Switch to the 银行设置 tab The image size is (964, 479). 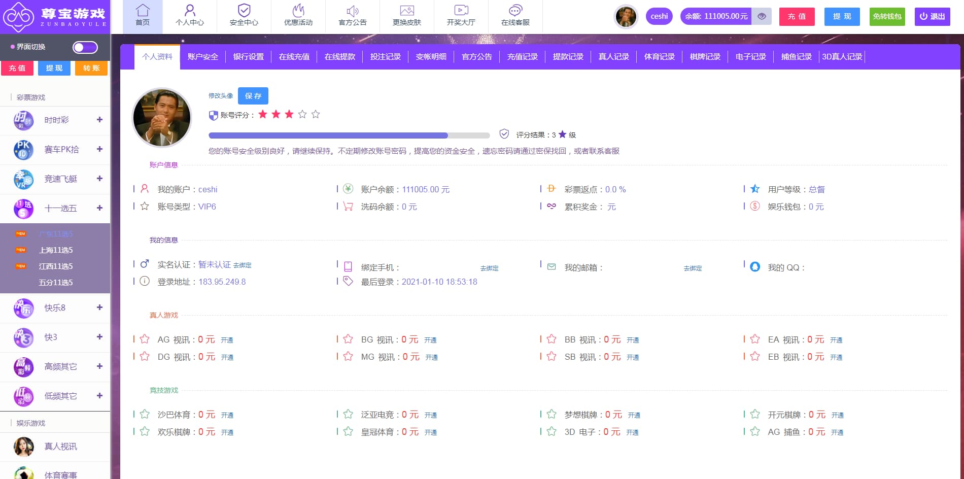248,57
